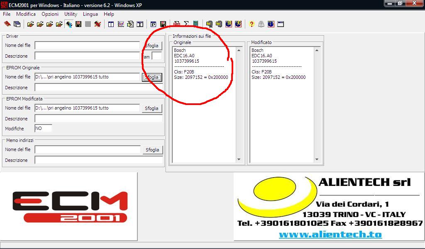Screen dimensions: 425x249
Task: Click Sfoglia in the EPROM Modificata section
Action: click(x=152, y=108)
